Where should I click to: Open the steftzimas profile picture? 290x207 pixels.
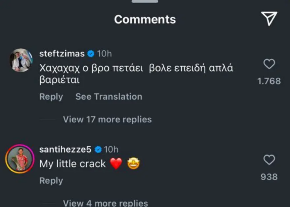pos(20,60)
